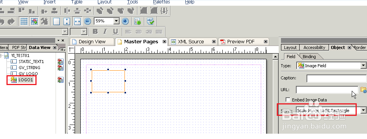
Task: Open Data View palette menu arrow
Action: point(62,49)
